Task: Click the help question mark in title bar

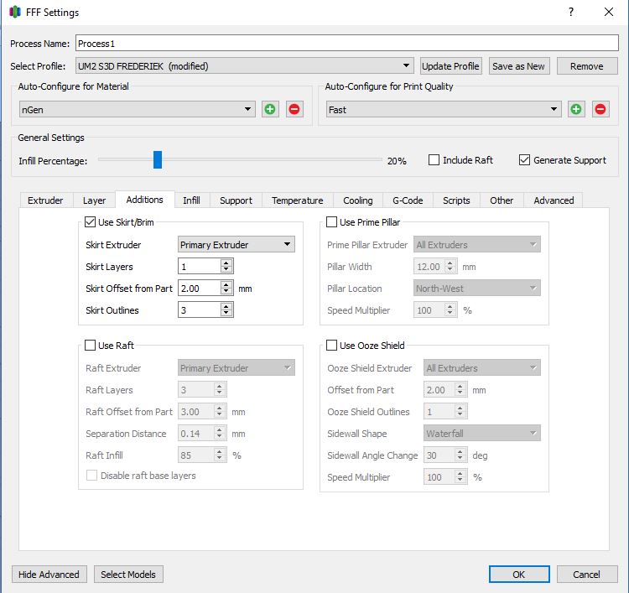Action: tap(571, 13)
